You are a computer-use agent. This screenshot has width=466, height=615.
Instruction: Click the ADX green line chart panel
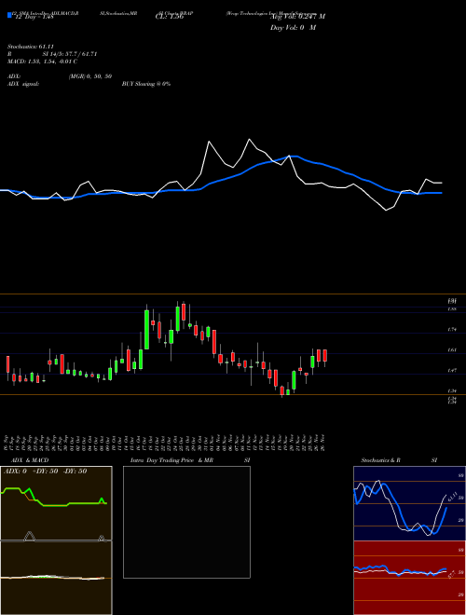click(56, 503)
